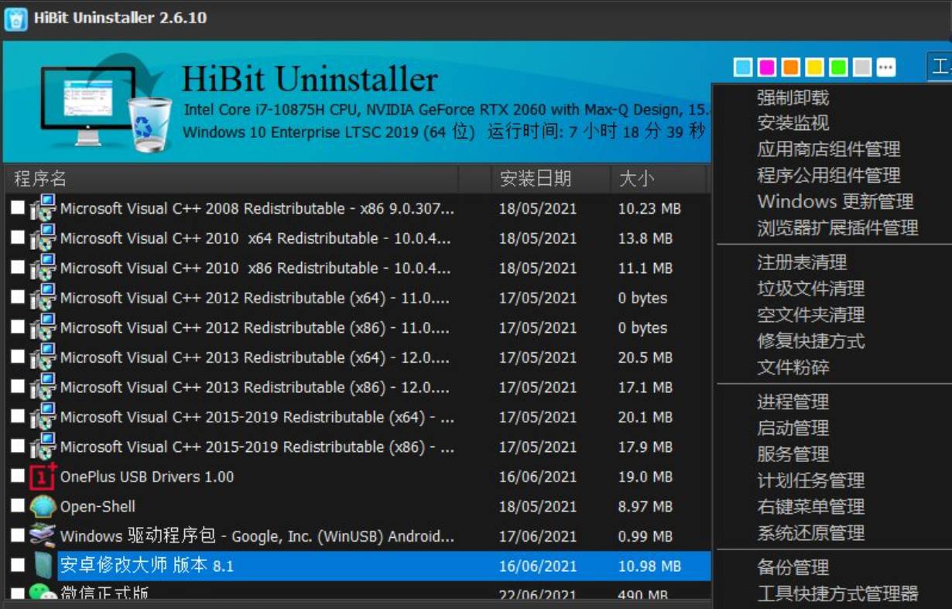The image size is (952, 609).
Task: Open 启动管理 from the tools menu
Action: pyautogui.click(x=793, y=428)
